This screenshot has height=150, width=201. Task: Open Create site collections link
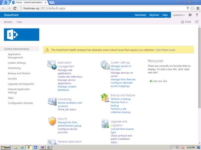pos(70,77)
